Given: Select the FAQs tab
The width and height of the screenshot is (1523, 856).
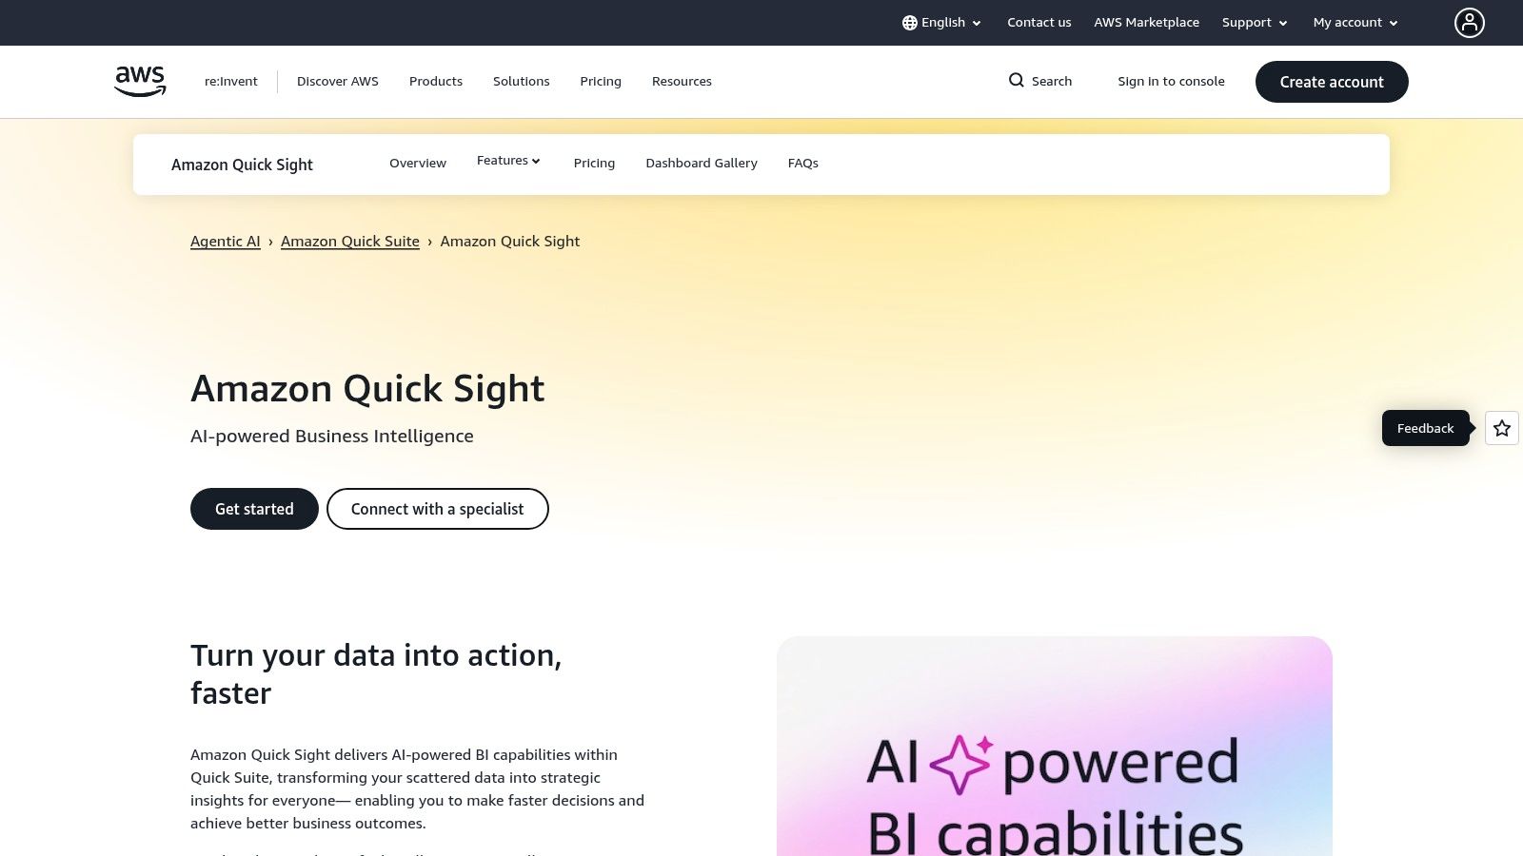Looking at the screenshot, I should coord(803,164).
